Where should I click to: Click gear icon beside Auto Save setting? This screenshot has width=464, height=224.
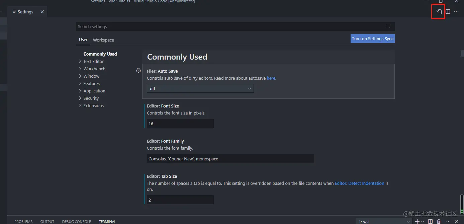(138, 70)
